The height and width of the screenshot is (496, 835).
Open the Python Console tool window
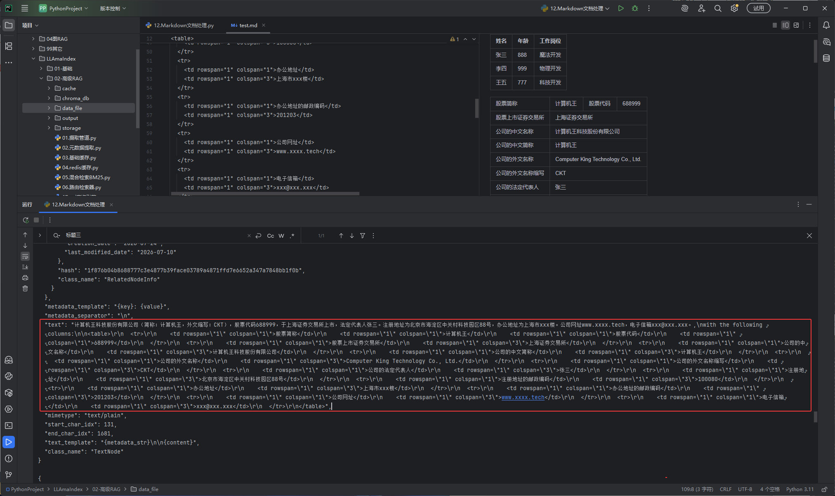(9, 376)
